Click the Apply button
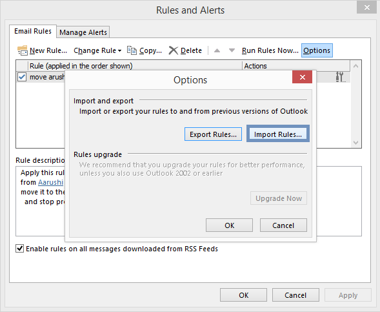This screenshot has width=380, height=312. coord(348,295)
